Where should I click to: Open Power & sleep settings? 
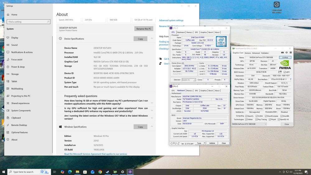18,67
